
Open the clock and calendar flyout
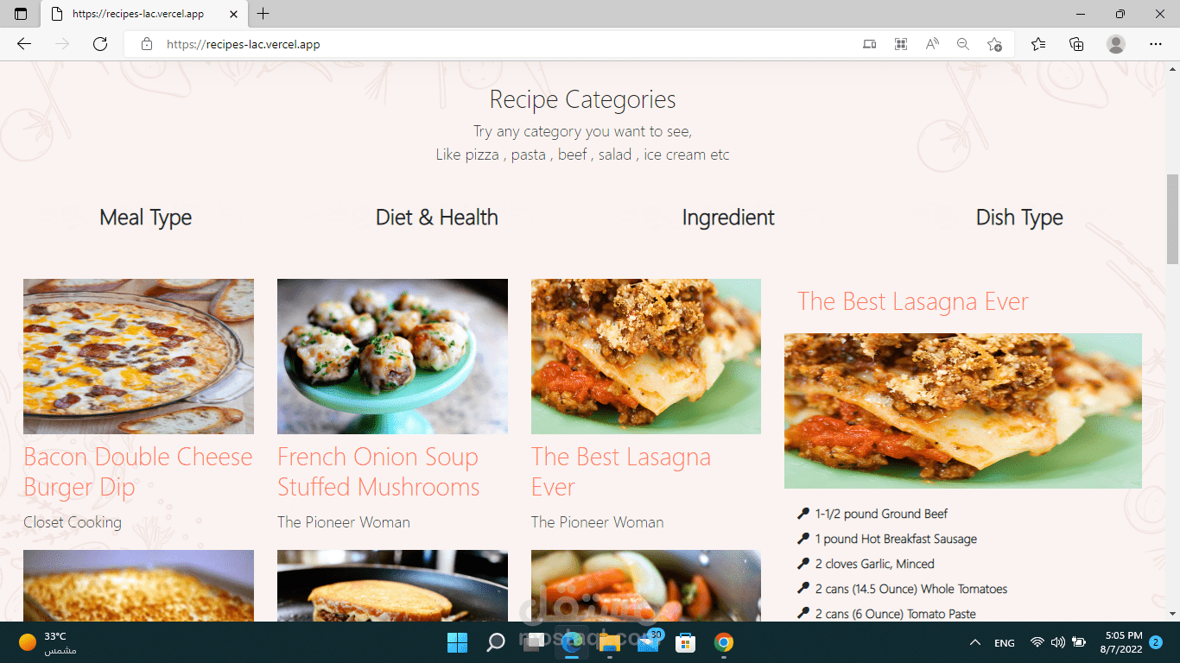(x=1120, y=642)
